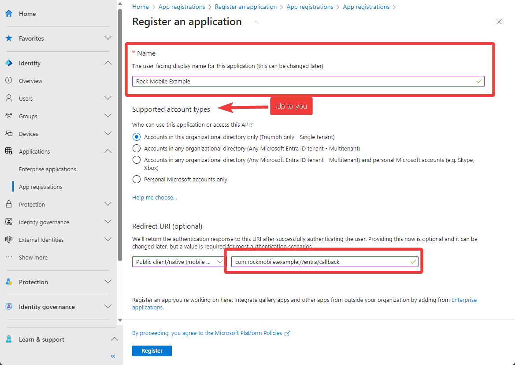Click the application Name input field

tap(308, 81)
